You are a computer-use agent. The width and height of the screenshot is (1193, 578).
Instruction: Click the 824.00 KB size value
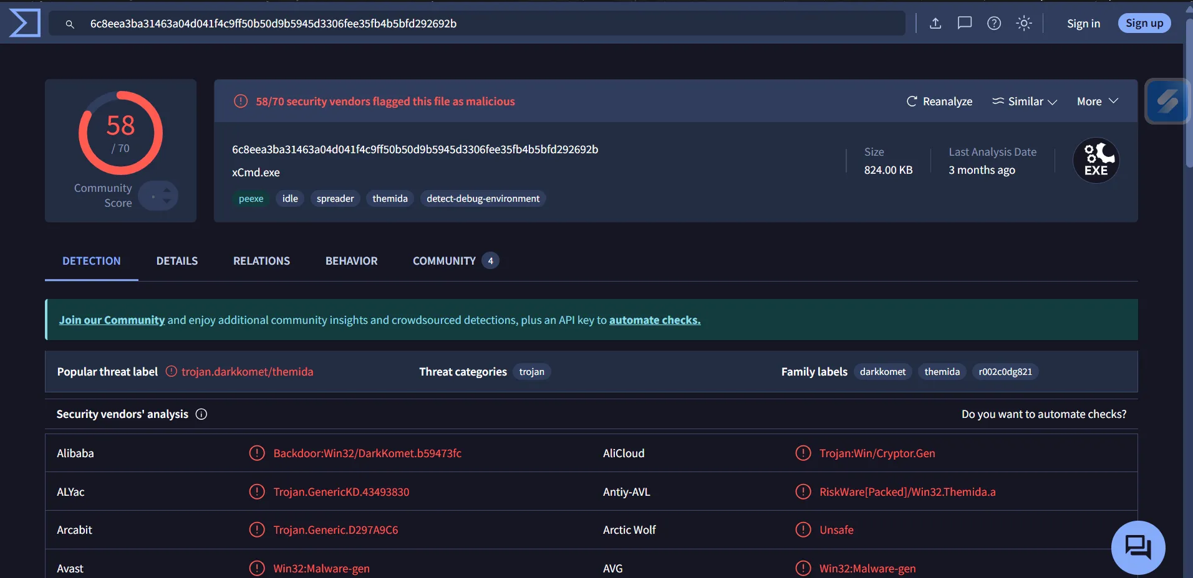888,170
